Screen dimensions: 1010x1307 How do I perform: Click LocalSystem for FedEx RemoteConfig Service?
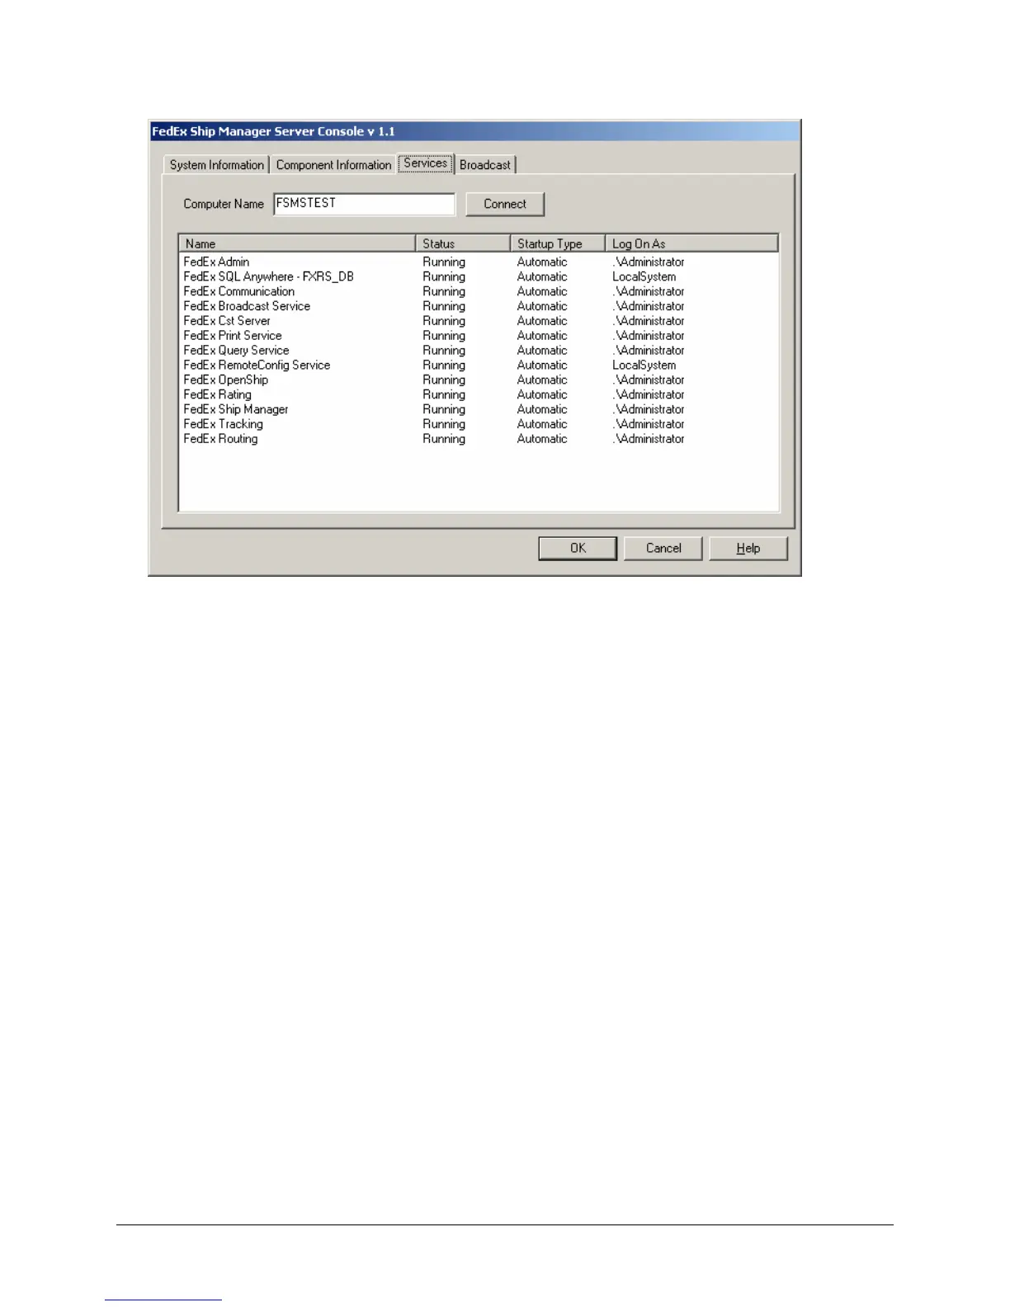coord(644,366)
